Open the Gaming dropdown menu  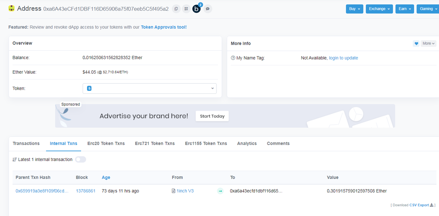(x=428, y=9)
